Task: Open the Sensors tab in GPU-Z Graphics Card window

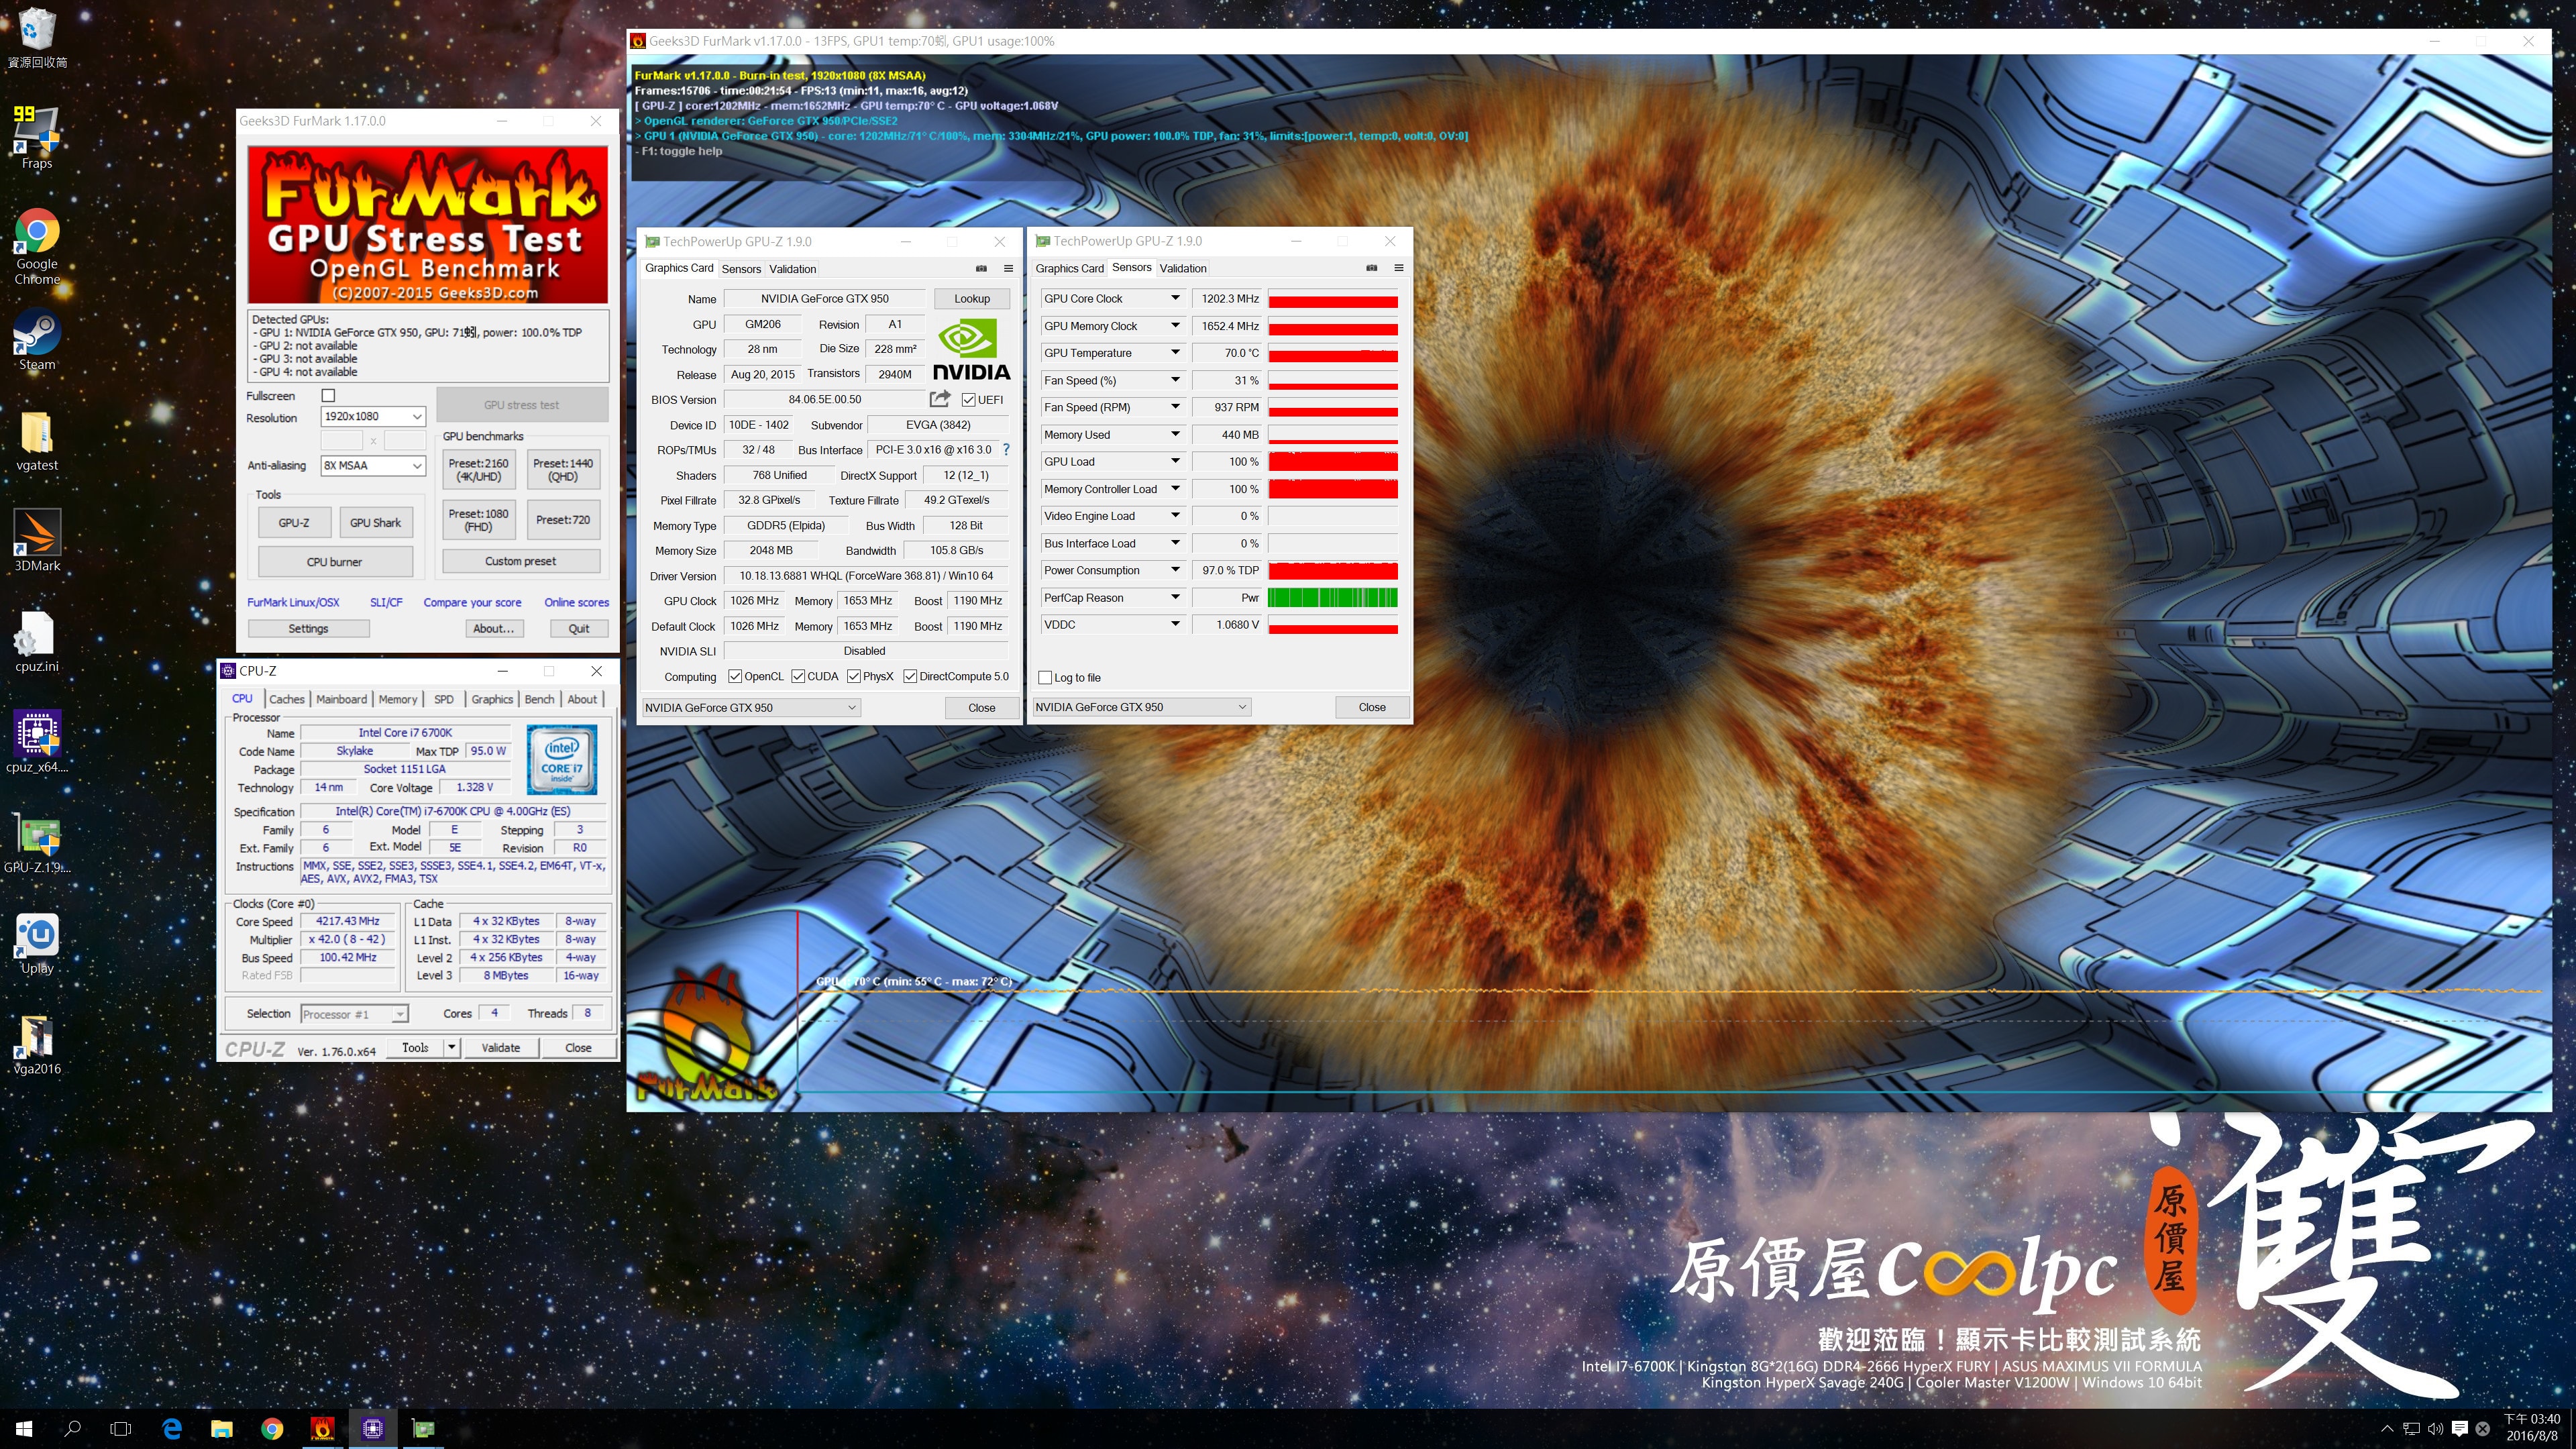Action: (x=741, y=269)
